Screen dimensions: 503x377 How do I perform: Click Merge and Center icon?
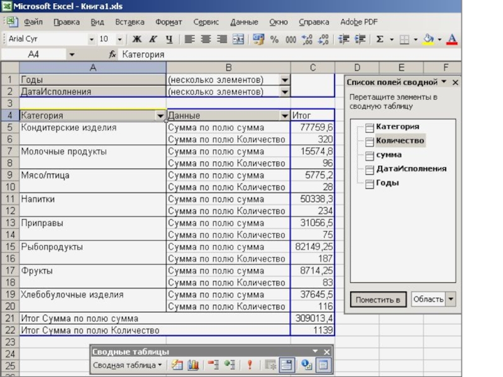(x=238, y=40)
